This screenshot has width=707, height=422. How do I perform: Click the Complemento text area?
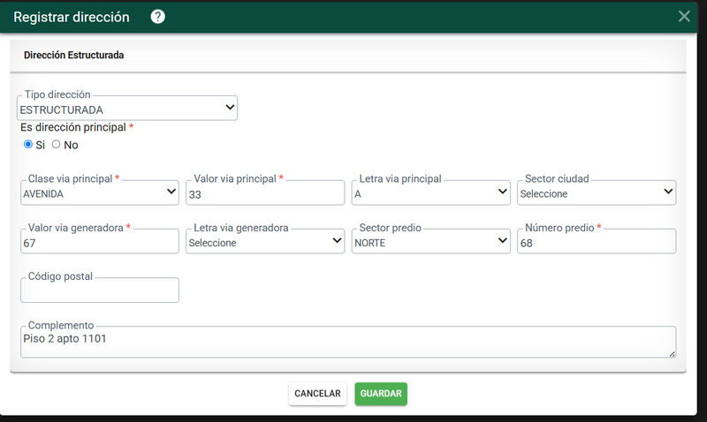coord(348,343)
